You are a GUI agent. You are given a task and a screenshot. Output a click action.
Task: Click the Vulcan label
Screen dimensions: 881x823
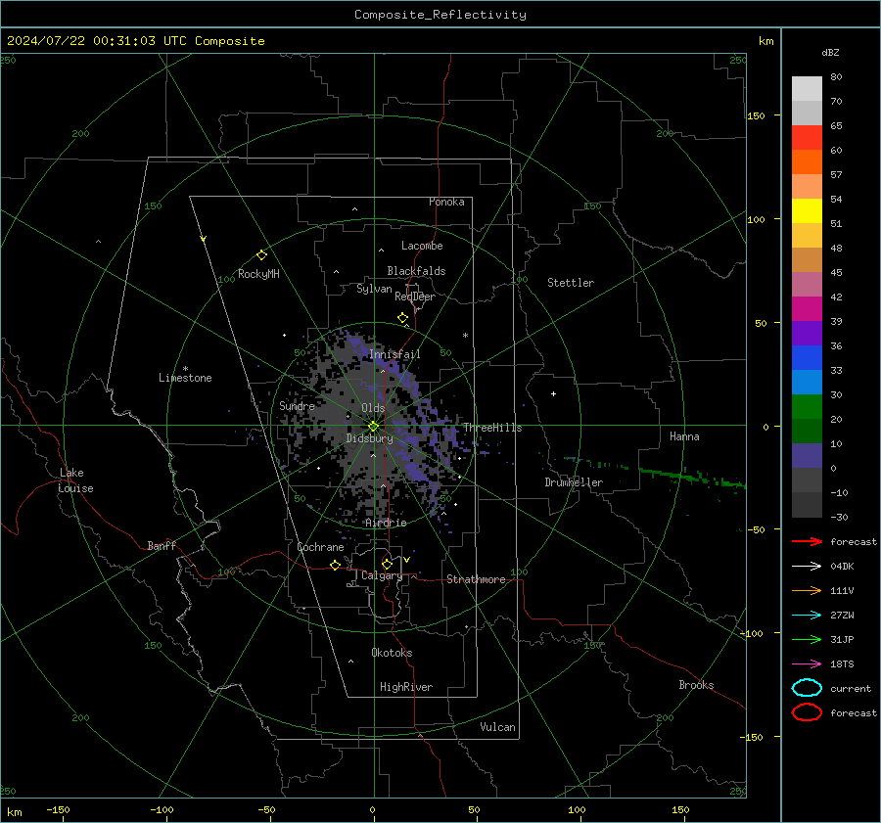point(497,727)
